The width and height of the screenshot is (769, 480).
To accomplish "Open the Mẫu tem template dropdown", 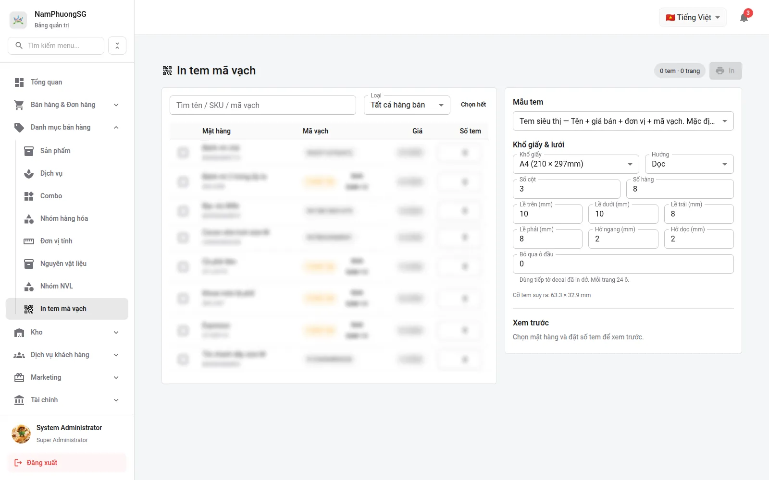I will (x=623, y=121).
